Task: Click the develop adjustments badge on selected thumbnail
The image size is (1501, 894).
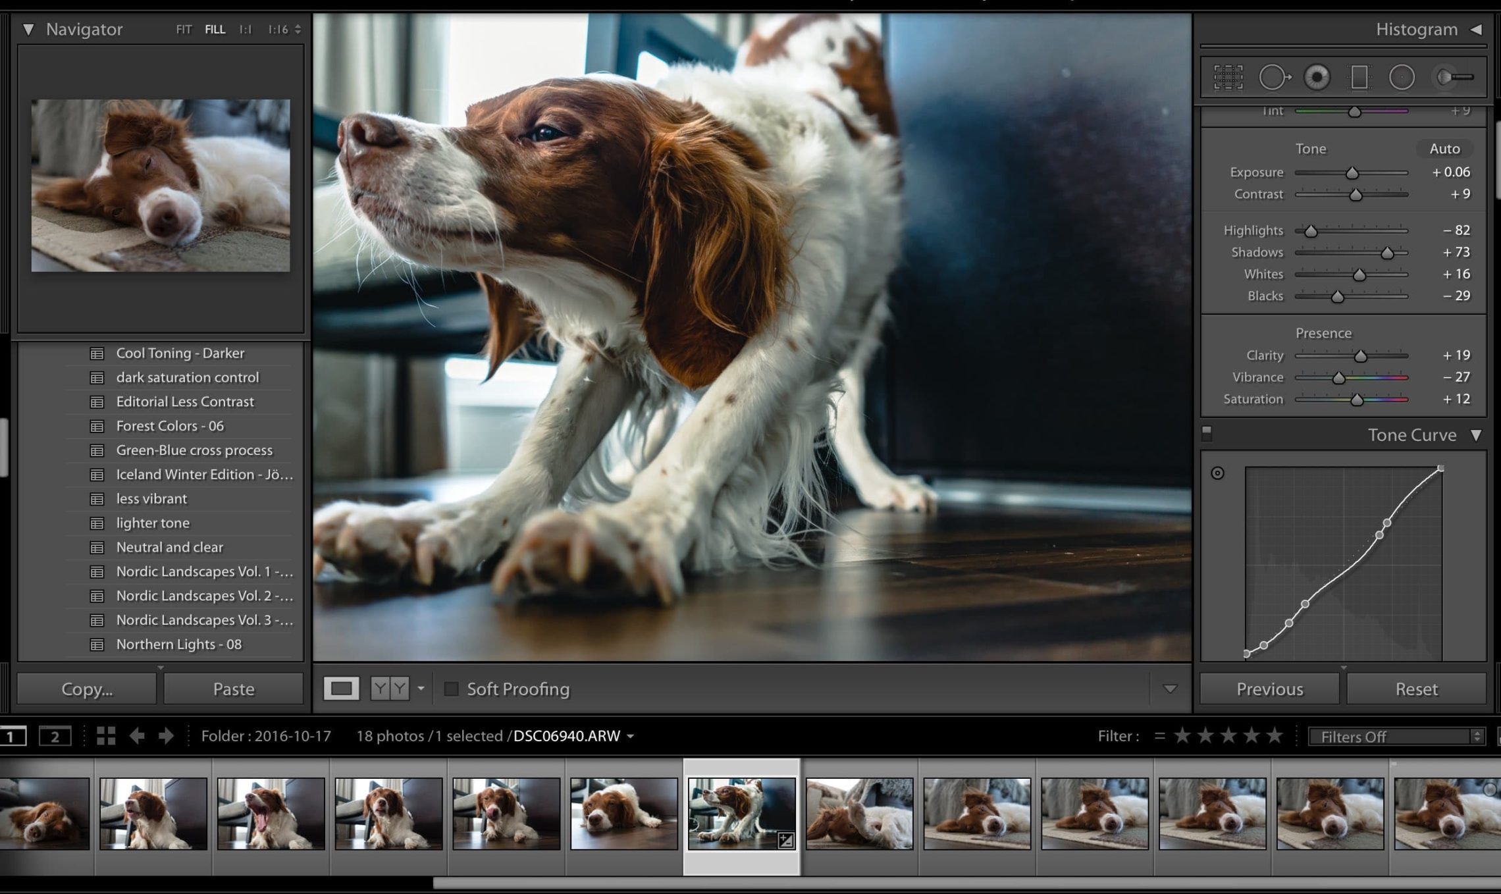Action: coord(786,839)
